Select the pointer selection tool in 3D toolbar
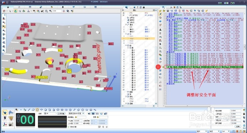 point(10,11)
